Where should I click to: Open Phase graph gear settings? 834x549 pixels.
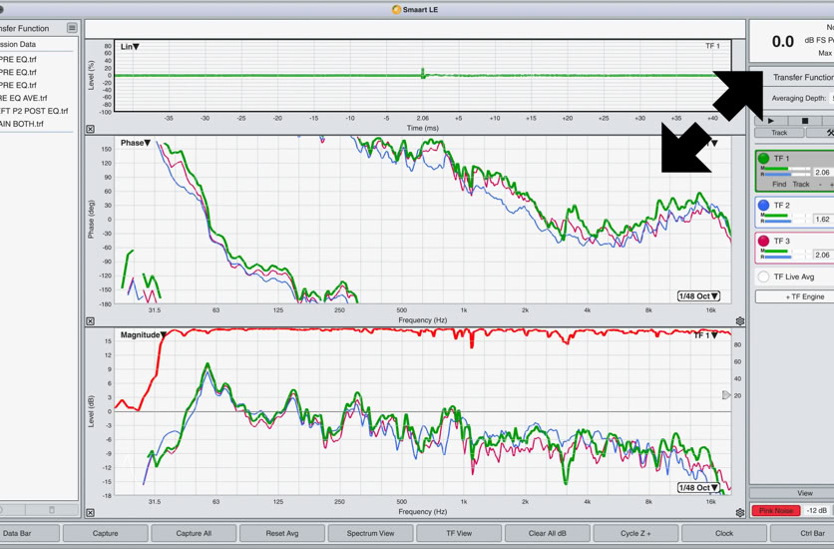(739, 321)
